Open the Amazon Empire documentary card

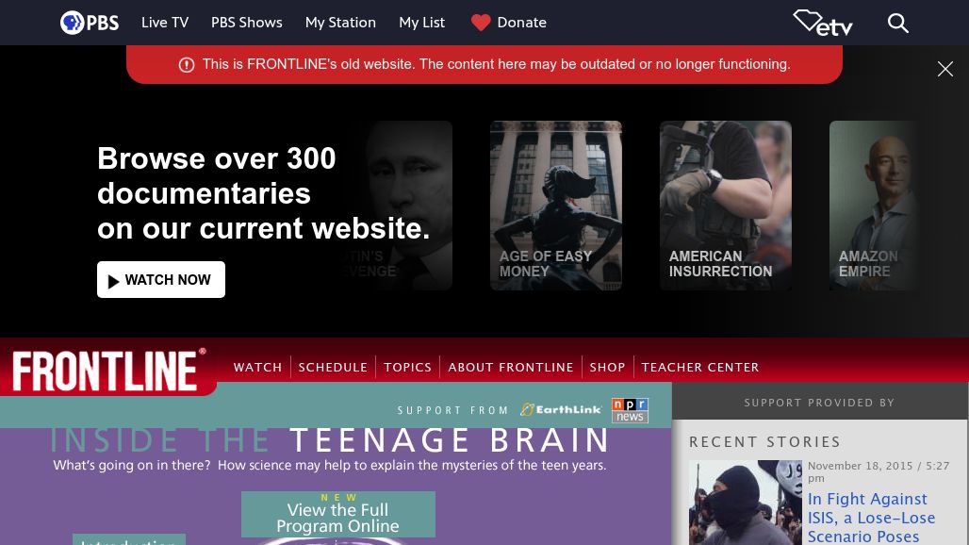pyautogui.click(x=874, y=206)
